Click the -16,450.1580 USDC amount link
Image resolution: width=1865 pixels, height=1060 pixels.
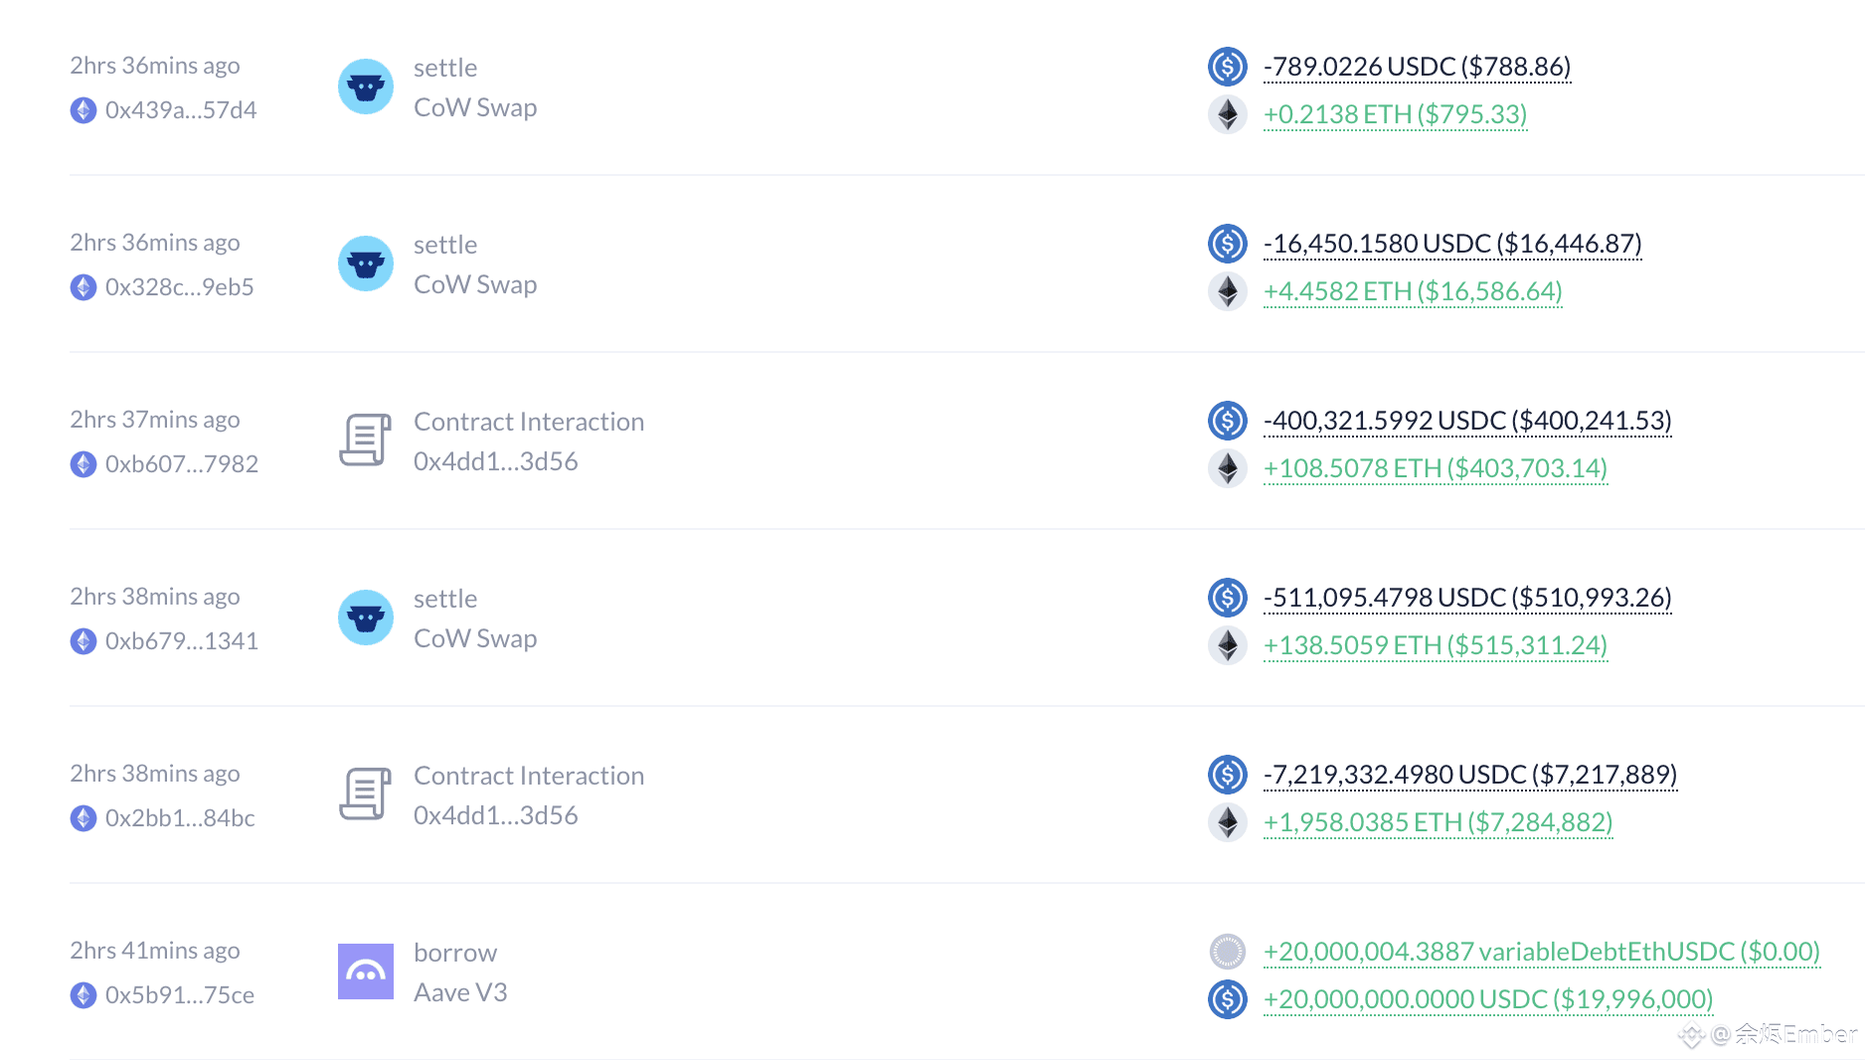pos(1451,244)
